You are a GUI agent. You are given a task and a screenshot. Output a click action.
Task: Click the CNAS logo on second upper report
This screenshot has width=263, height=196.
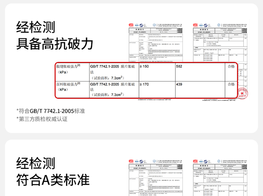coord(206,25)
